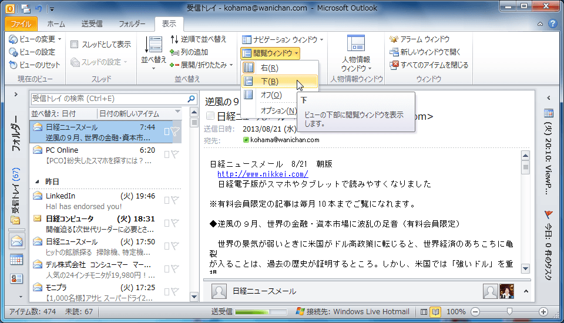This screenshot has width=564, height=323.
Task: Switch to Normal view status bar icon
Action: (x=424, y=312)
